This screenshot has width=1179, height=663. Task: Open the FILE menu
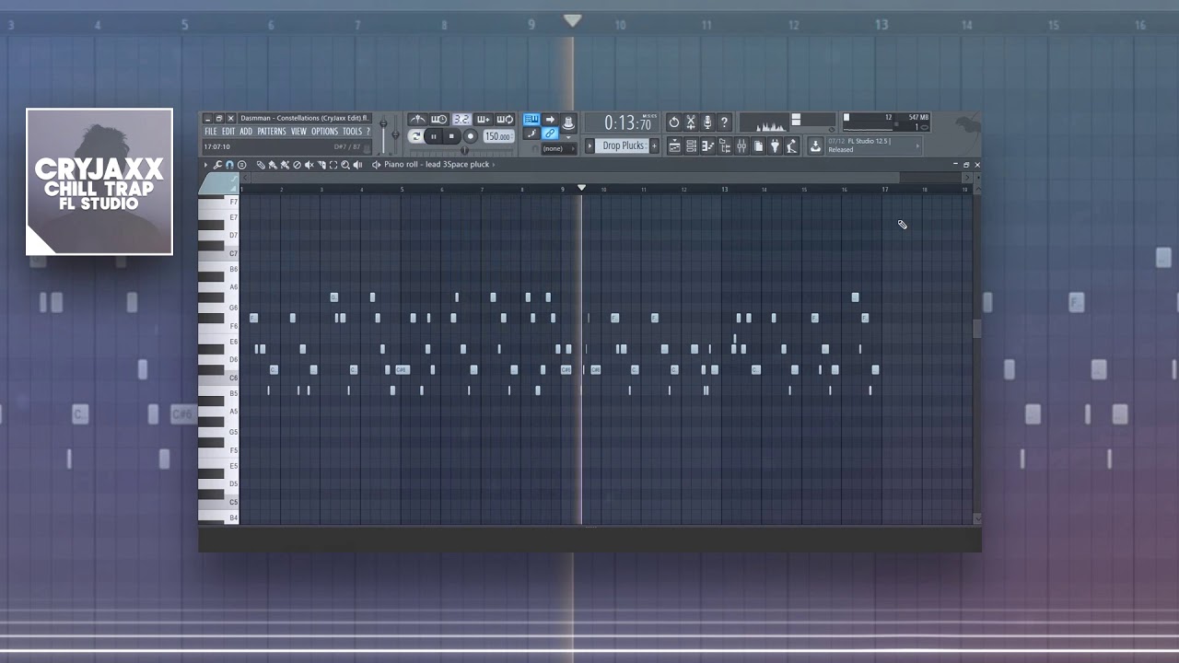click(x=211, y=131)
